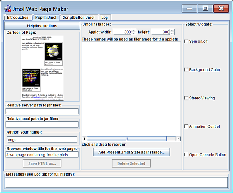The height and width of the screenshot is (193, 233).
Task: Click Add Present Jmol State as Instance
Action: pyautogui.click(x=131, y=152)
